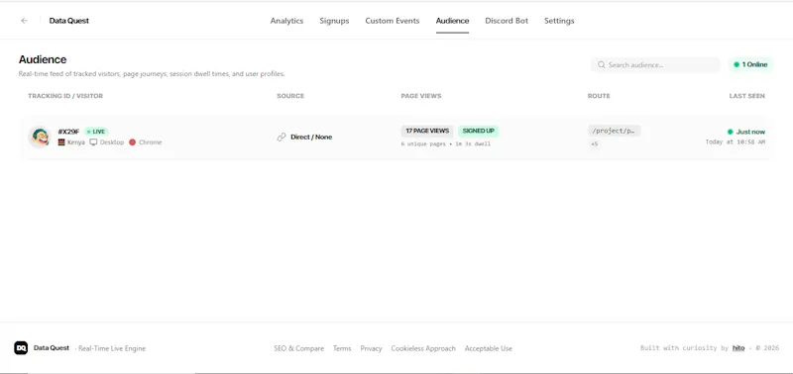Open the Terms footer link
The width and height of the screenshot is (793, 374).
(x=342, y=348)
